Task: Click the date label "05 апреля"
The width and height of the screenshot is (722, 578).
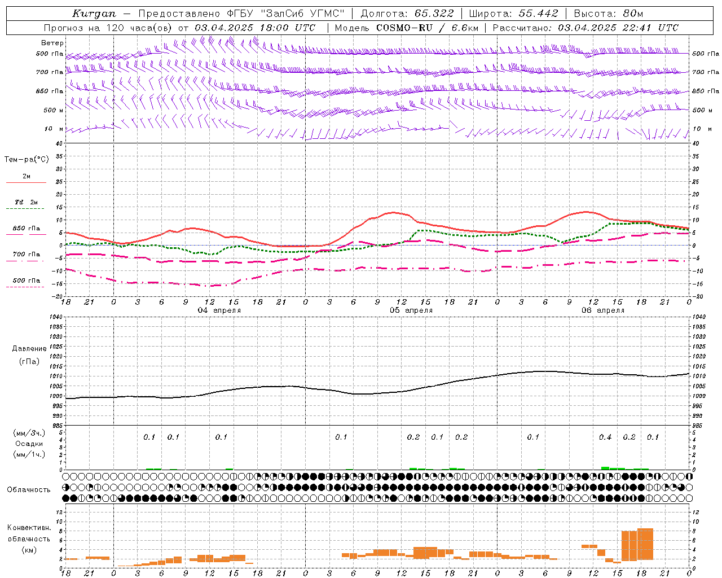Action: 411,310
